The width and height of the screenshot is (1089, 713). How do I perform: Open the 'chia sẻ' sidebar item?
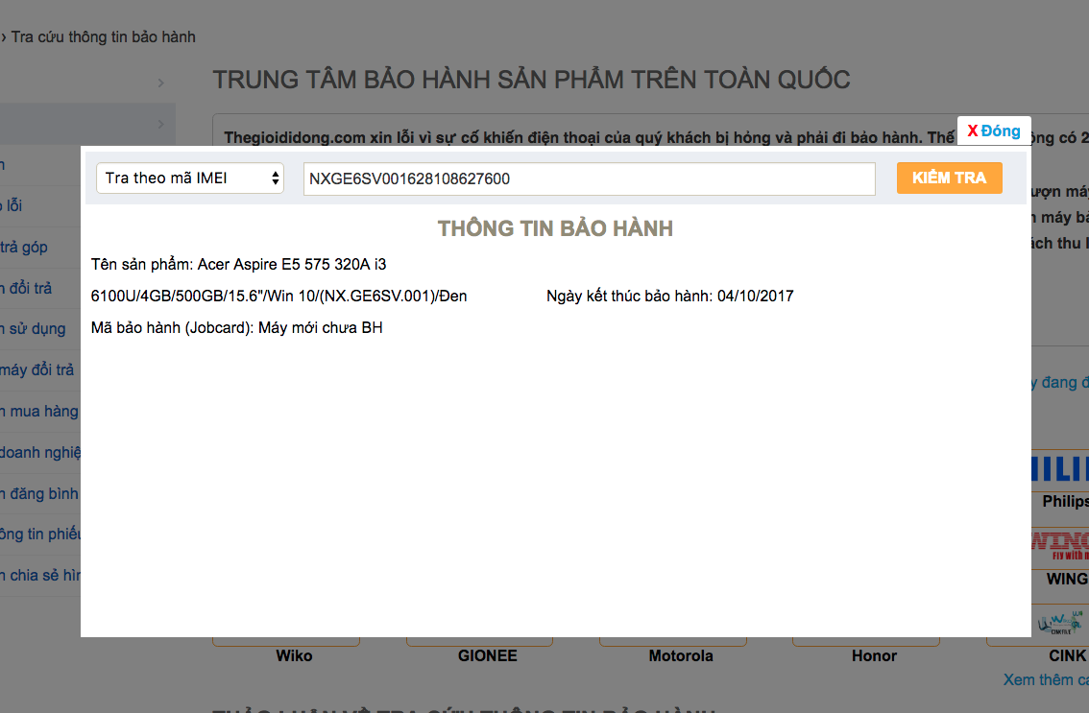[x=40, y=576]
